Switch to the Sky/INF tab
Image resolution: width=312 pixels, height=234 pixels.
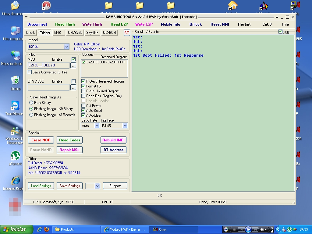coord(92,33)
